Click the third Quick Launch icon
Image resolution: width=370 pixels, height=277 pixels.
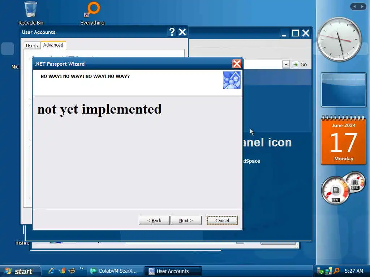[72, 271]
